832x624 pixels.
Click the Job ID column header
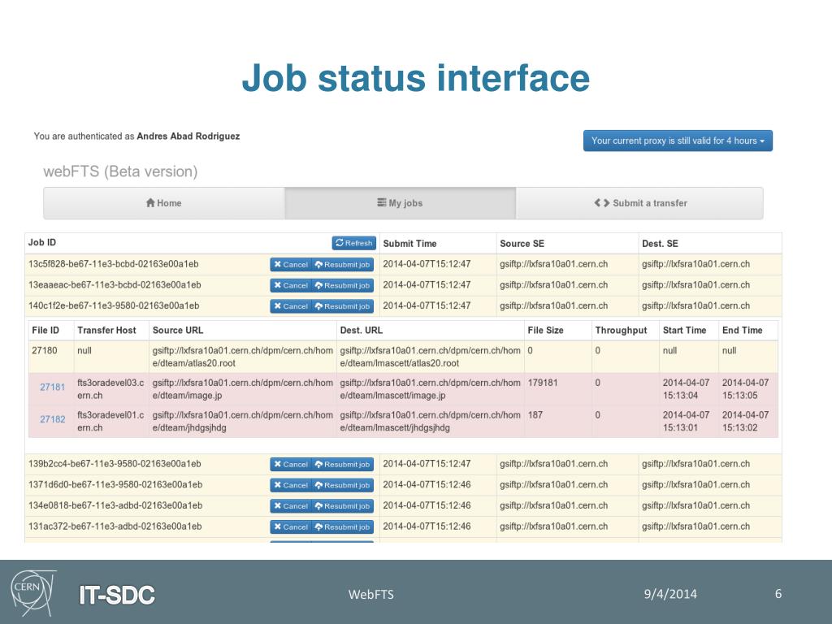pyautogui.click(x=42, y=242)
